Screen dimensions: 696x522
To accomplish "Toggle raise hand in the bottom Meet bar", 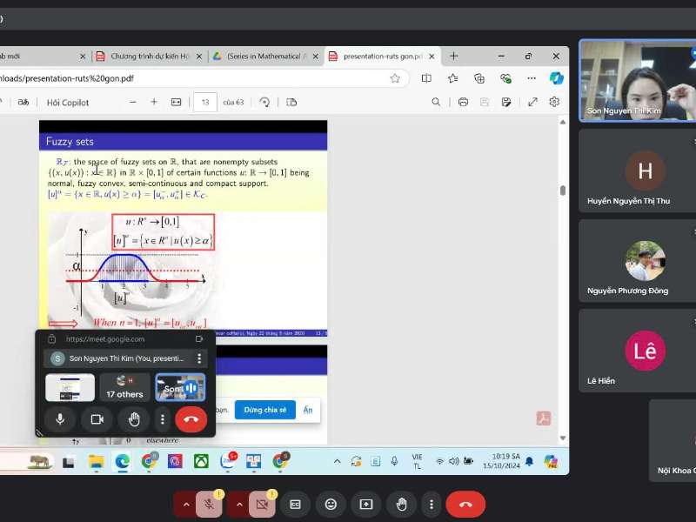I will click(x=401, y=504).
